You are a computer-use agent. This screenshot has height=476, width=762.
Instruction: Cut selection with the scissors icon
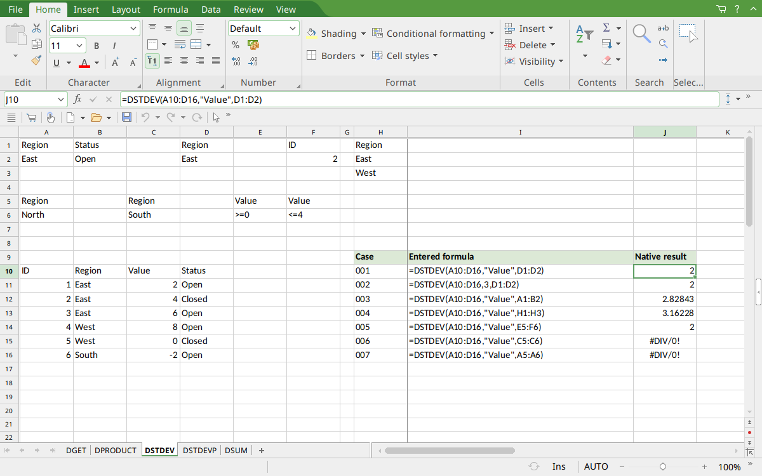pos(36,28)
